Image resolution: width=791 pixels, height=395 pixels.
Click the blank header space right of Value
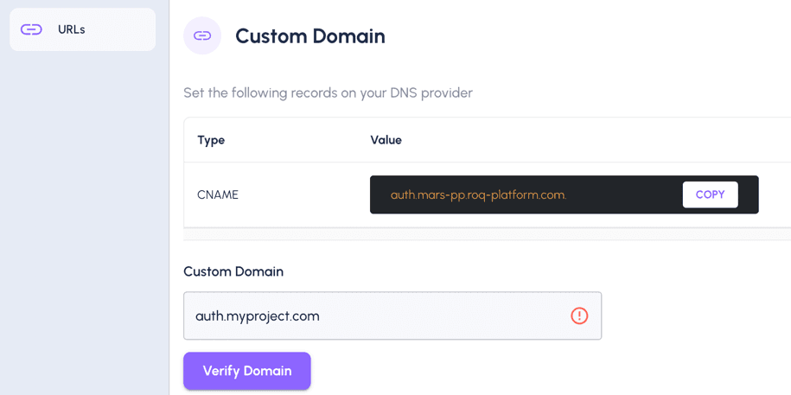(596, 140)
